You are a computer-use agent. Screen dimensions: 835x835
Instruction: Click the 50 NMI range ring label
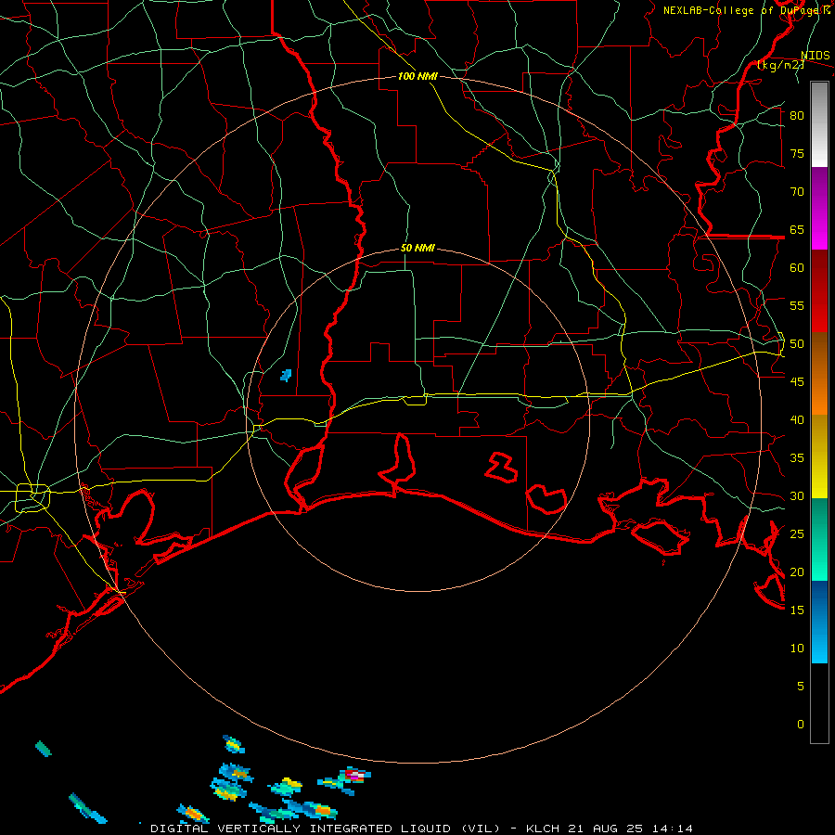417,248
